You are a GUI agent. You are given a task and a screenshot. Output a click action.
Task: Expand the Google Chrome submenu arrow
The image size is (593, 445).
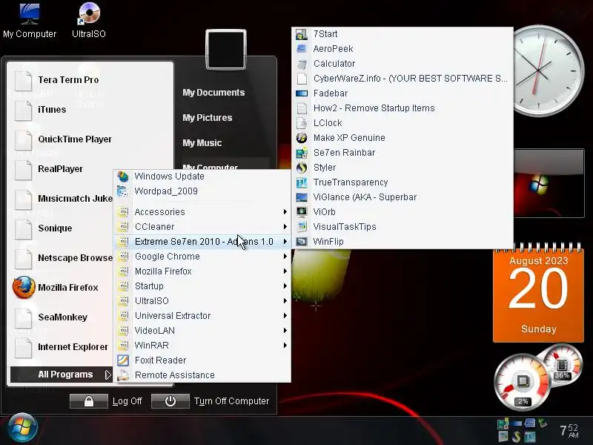click(285, 257)
